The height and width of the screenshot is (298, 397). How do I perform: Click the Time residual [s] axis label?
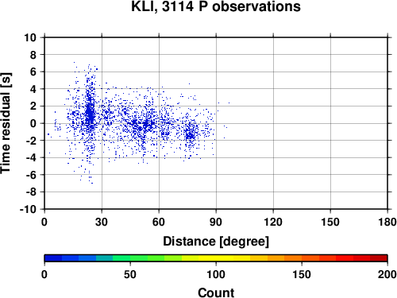[6, 123]
